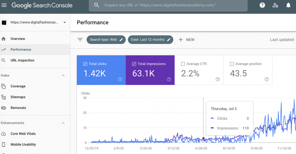The width and height of the screenshot is (296, 154).
Task: Uncheck the Total clicks checkbox
Action: tap(85, 64)
